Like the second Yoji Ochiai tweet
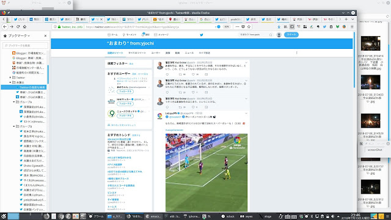The image size is (391, 220). tap(193, 92)
